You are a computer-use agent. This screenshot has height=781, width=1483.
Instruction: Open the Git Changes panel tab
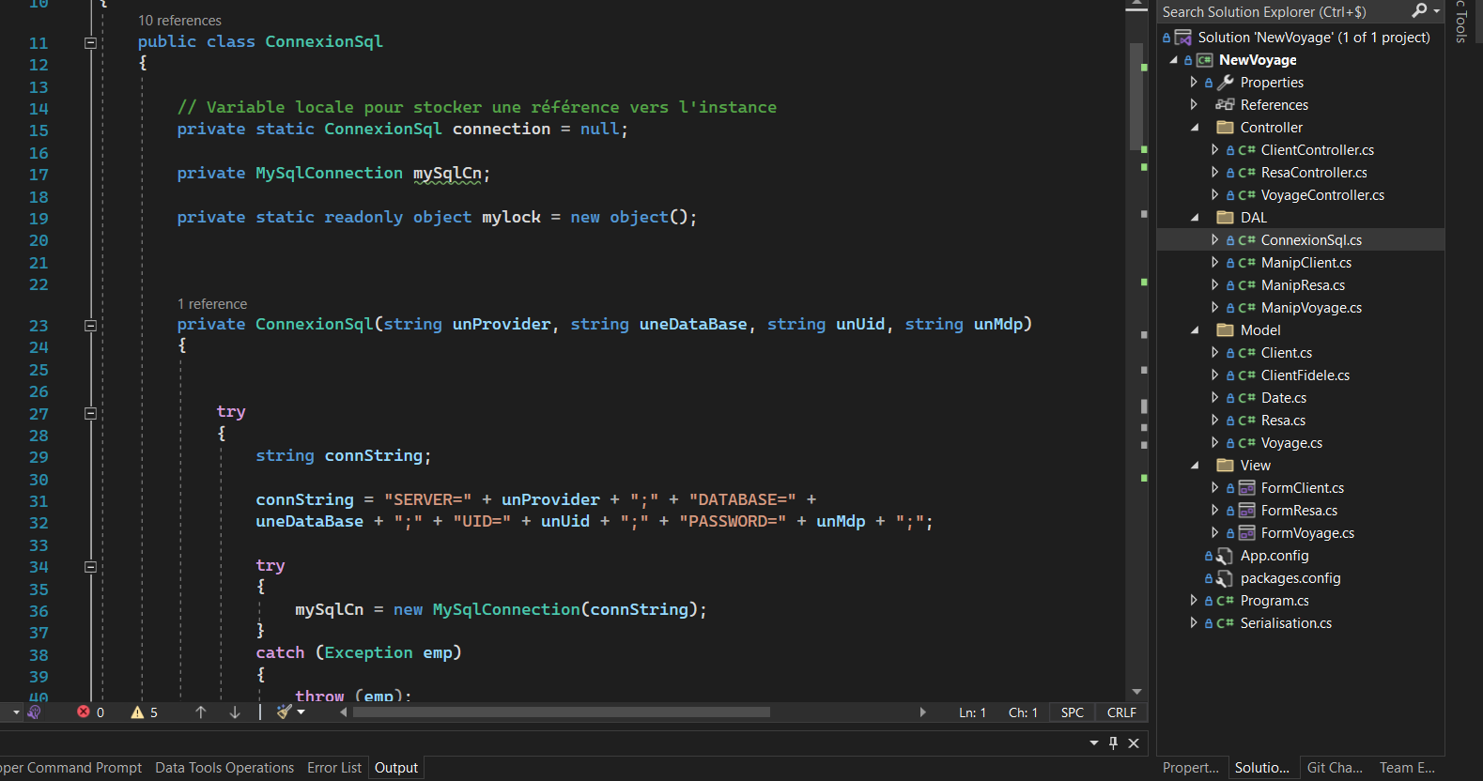point(1334,768)
